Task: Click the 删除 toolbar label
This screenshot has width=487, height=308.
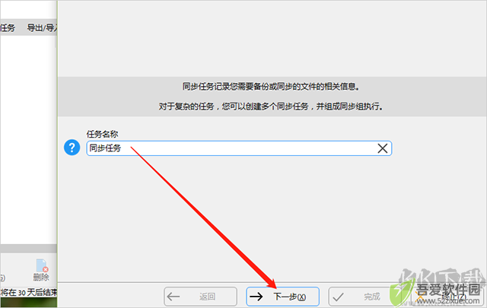Action: click(41, 277)
